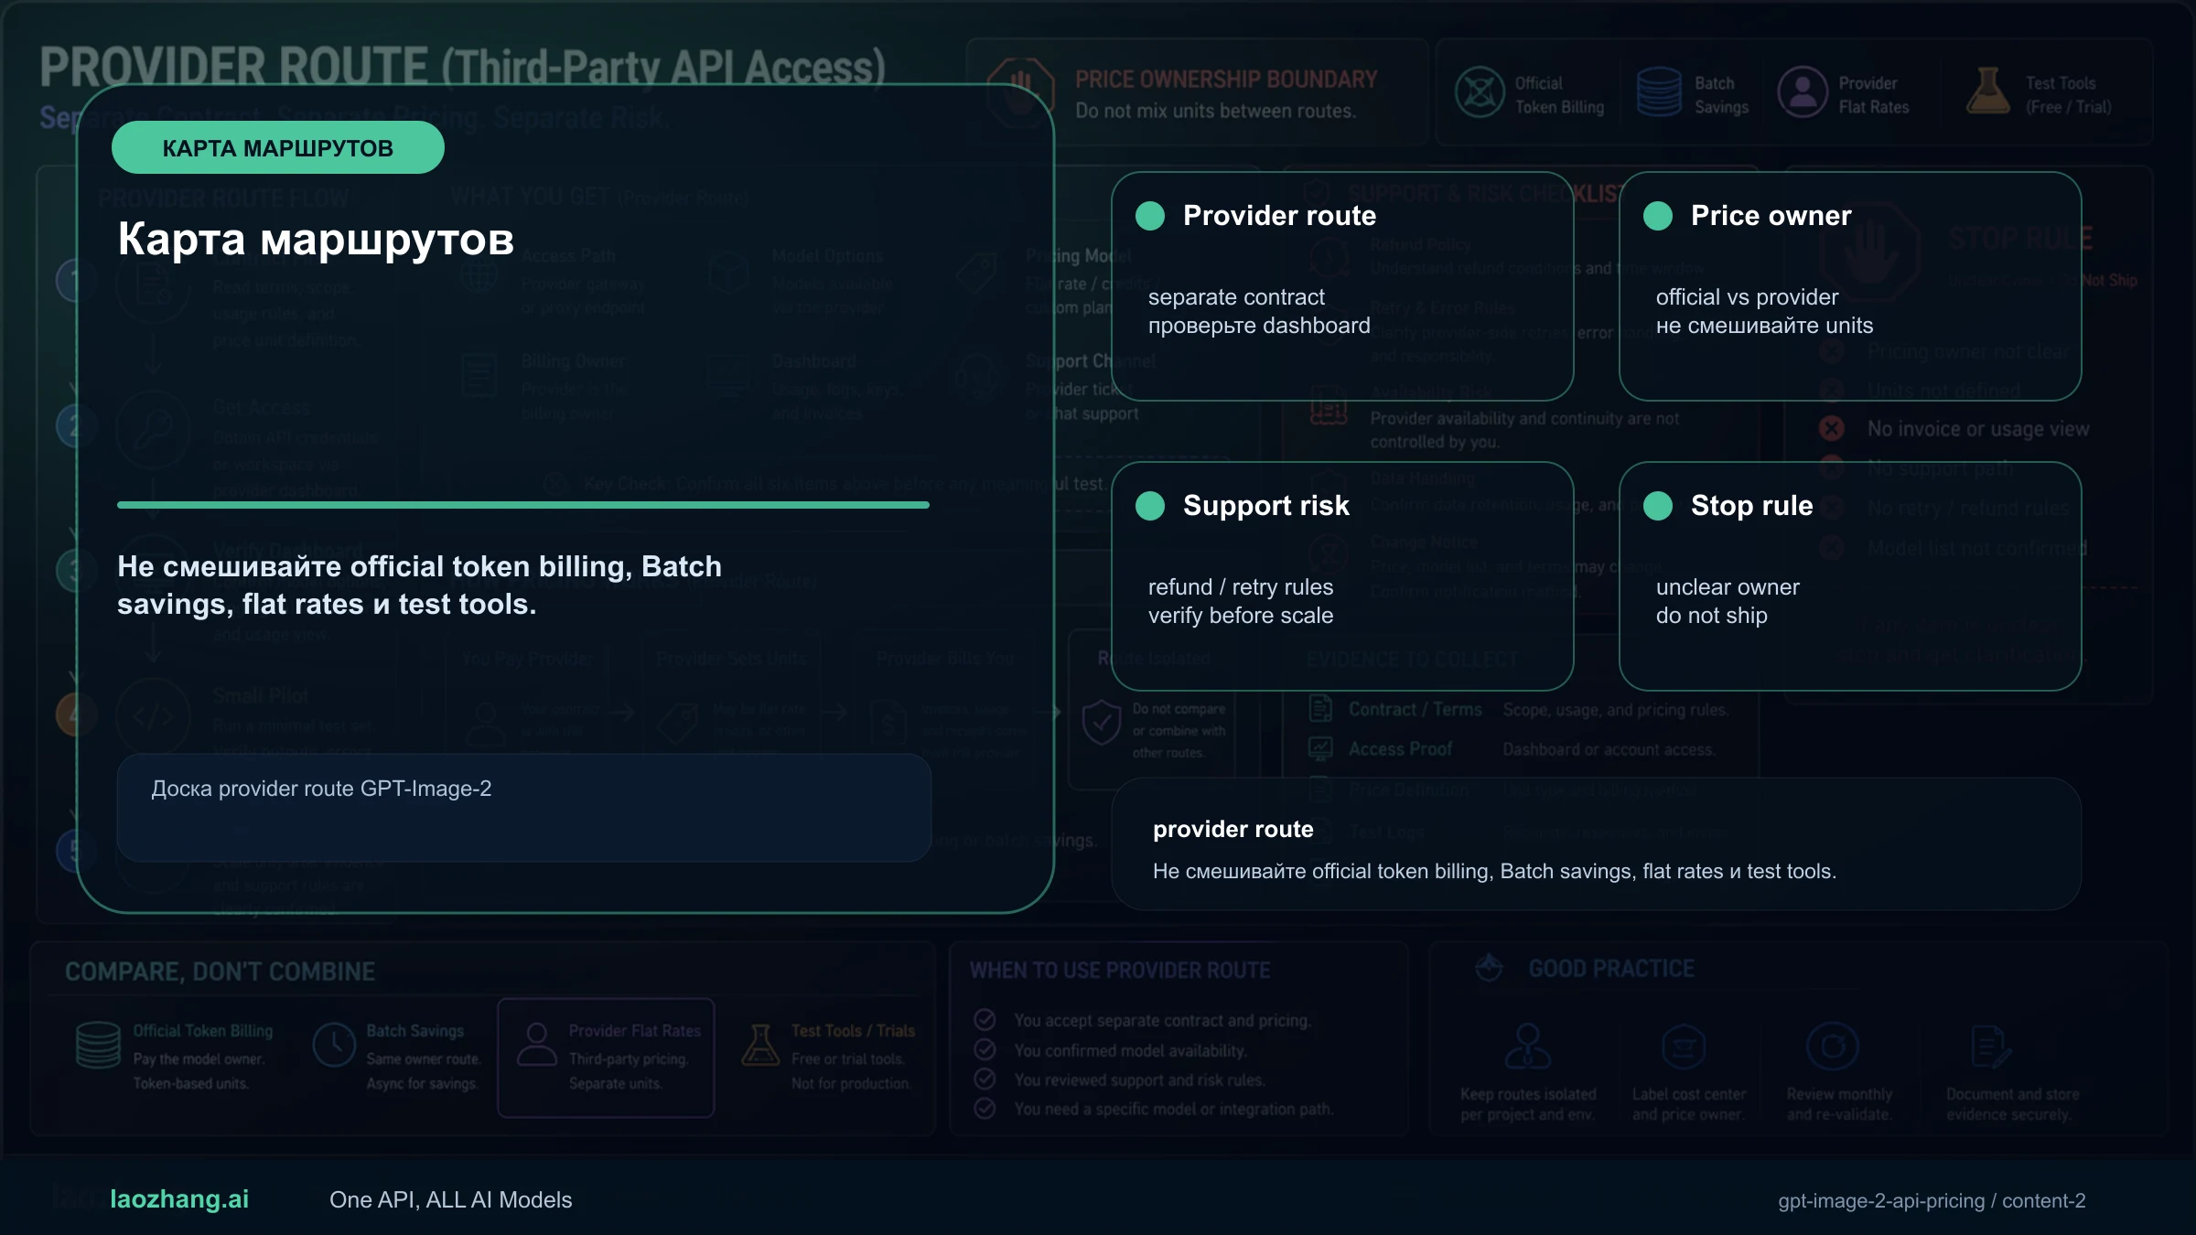Check You need a specific model or integration path
2196x1235 pixels.
point(985,1108)
